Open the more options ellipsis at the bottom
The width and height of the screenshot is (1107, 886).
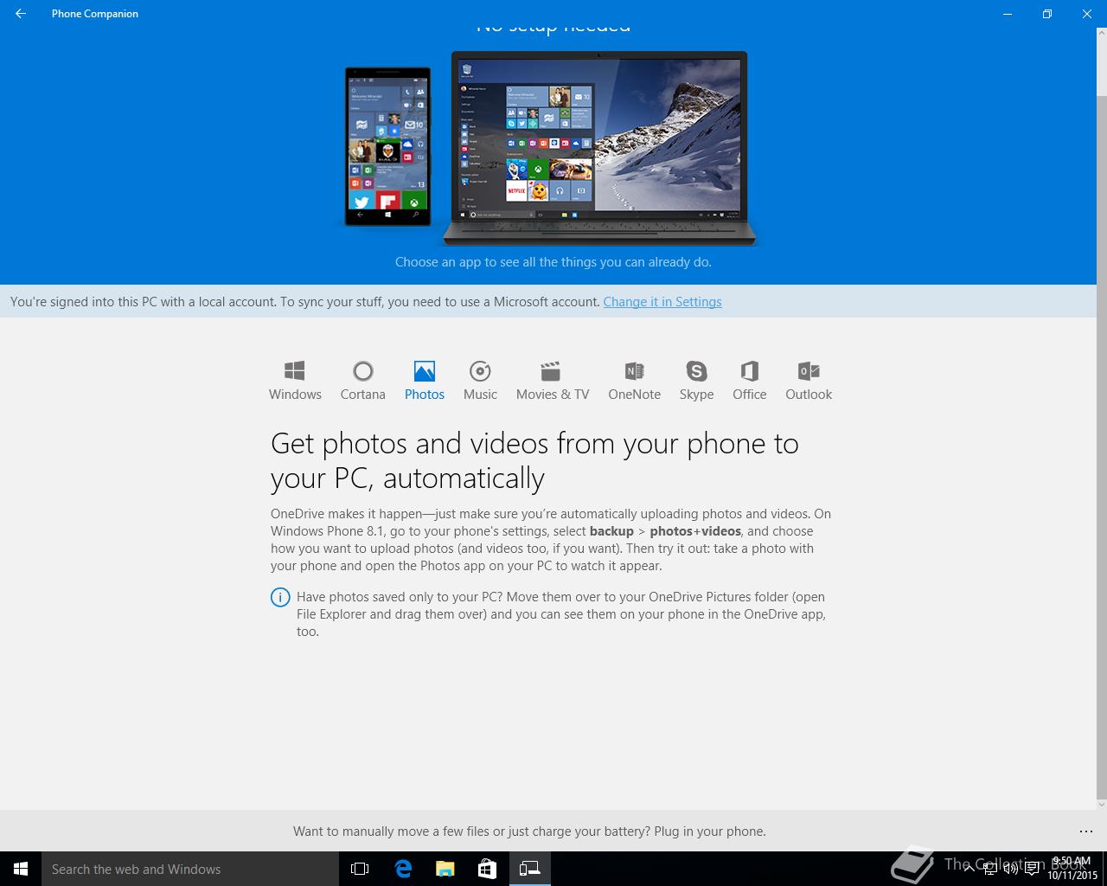1085,831
